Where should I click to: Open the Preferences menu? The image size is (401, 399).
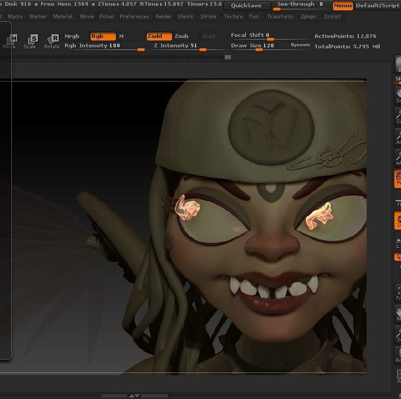point(134,17)
